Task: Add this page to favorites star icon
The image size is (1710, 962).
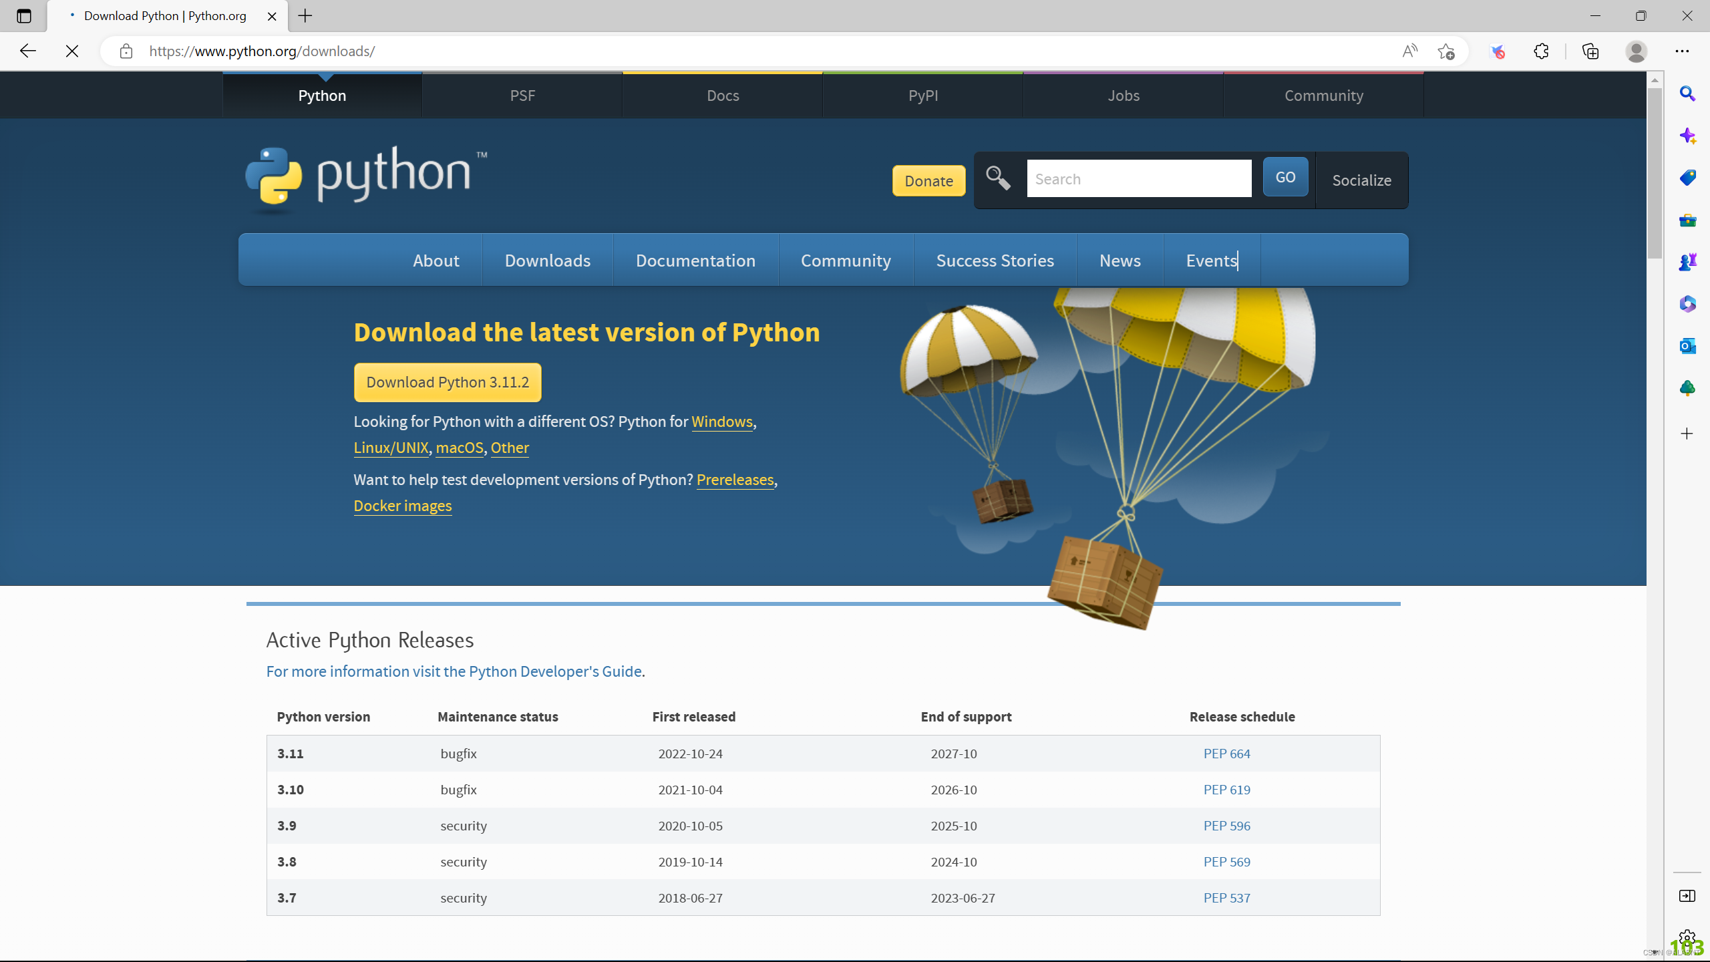Action: [x=1446, y=51]
